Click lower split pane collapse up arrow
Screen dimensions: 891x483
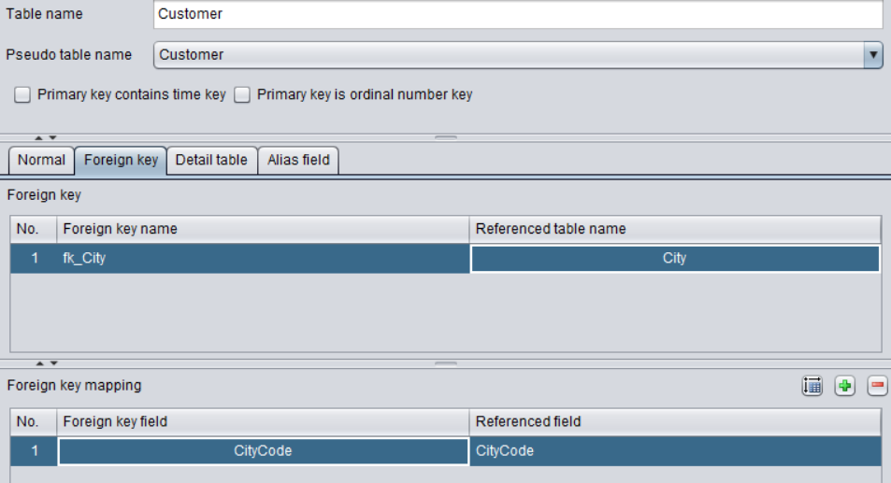pyautogui.click(x=40, y=363)
